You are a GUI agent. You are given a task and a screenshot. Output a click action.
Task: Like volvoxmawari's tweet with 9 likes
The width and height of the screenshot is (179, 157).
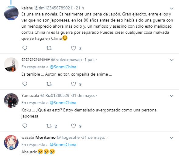pyautogui.click(x=74, y=84)
